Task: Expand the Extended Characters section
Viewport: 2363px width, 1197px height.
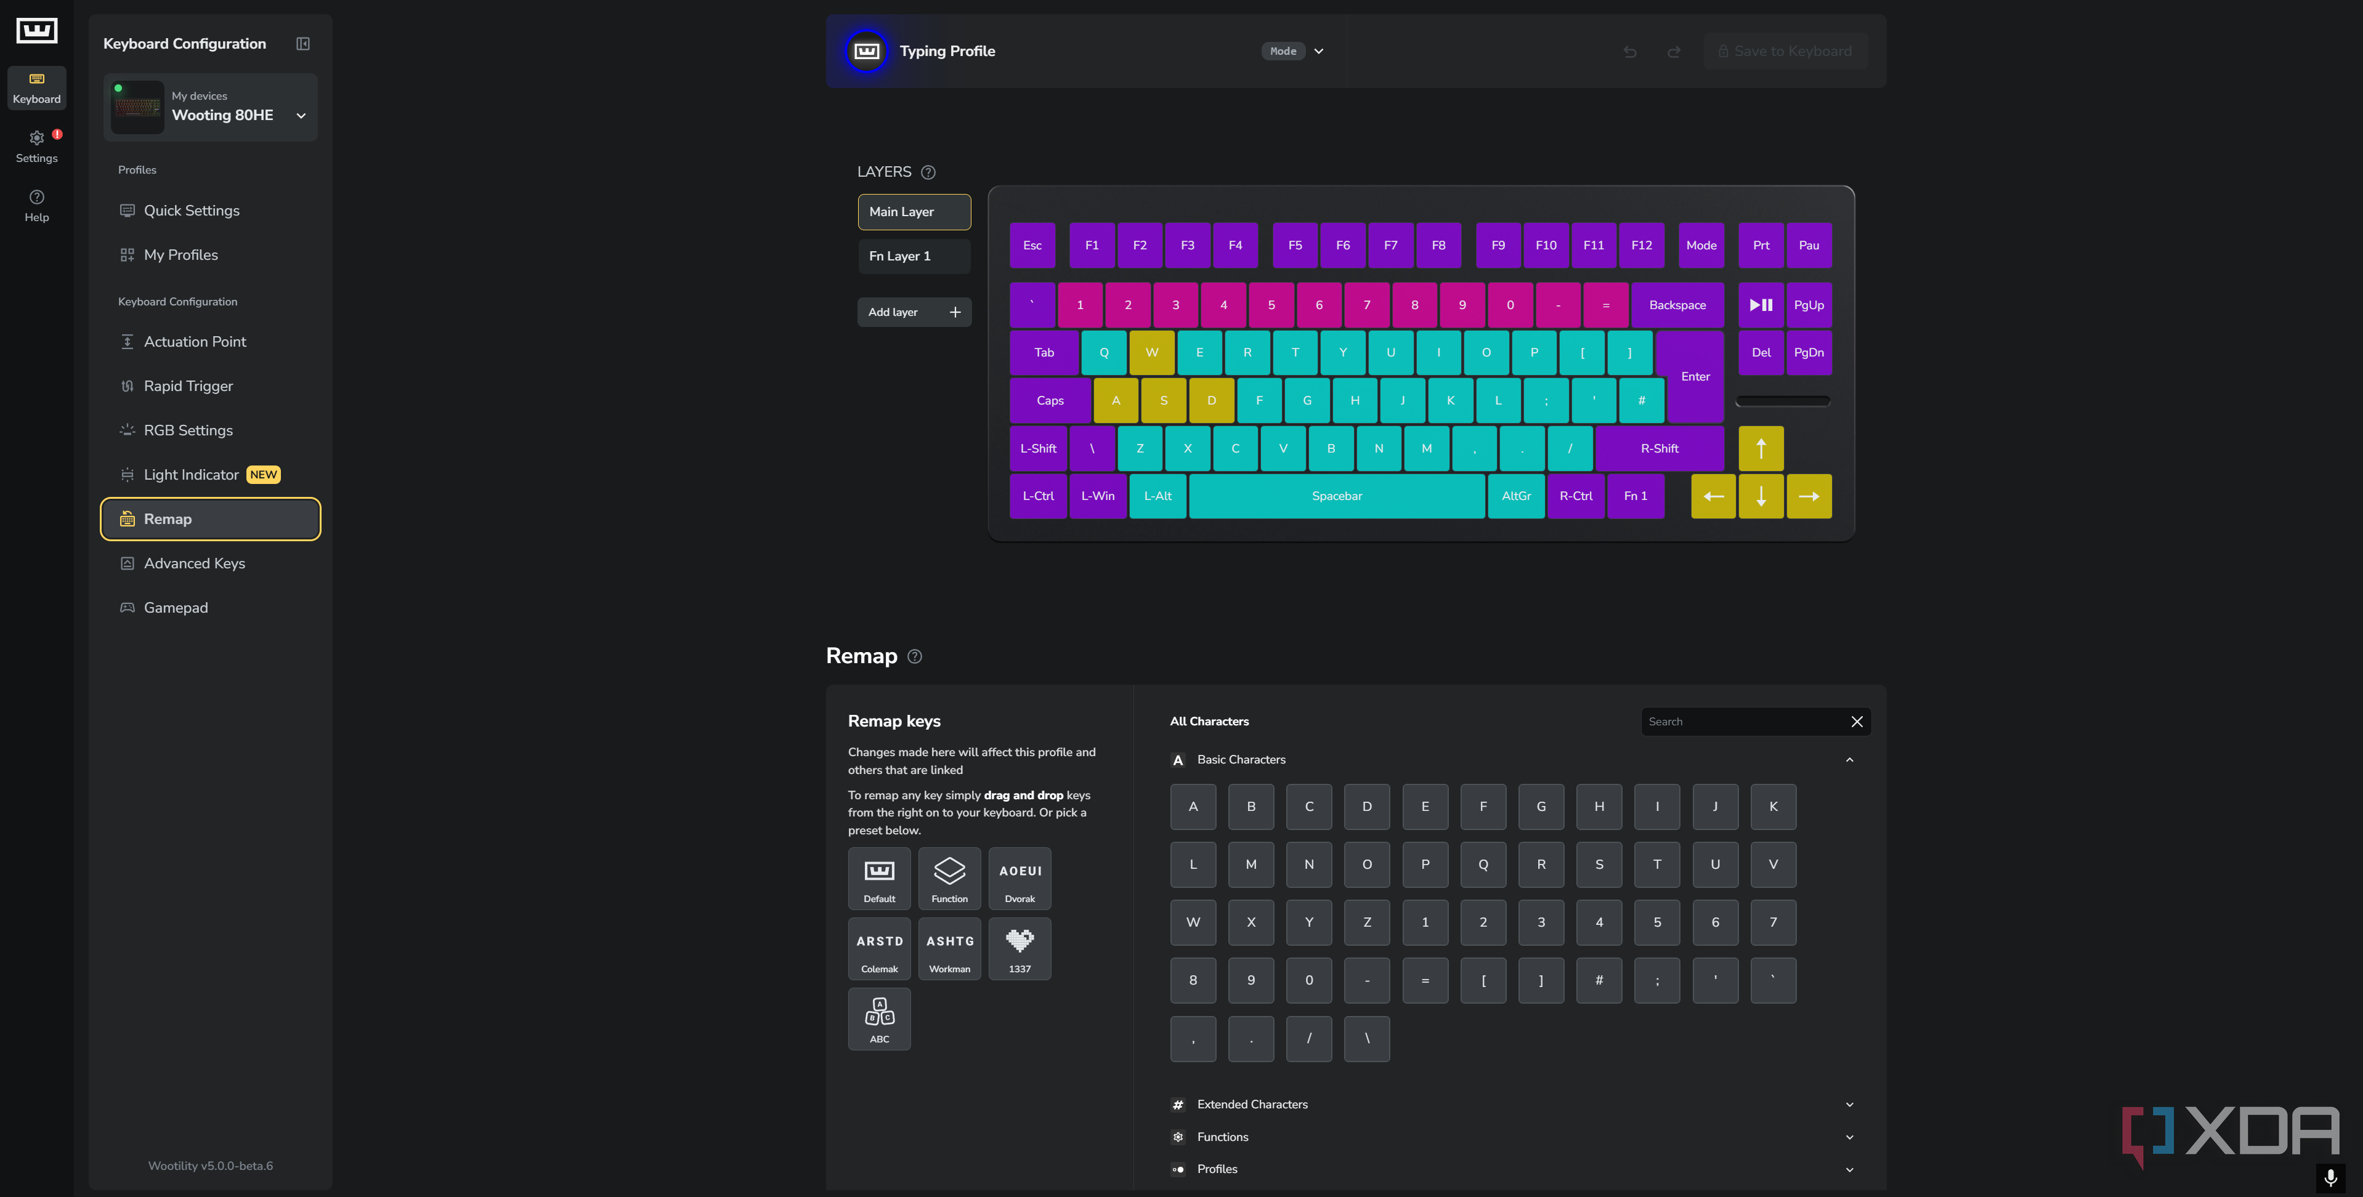Action: click(1849, 1105)
